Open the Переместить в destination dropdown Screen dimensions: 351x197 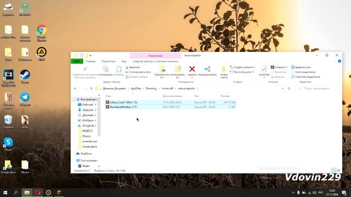coord(162,78)
